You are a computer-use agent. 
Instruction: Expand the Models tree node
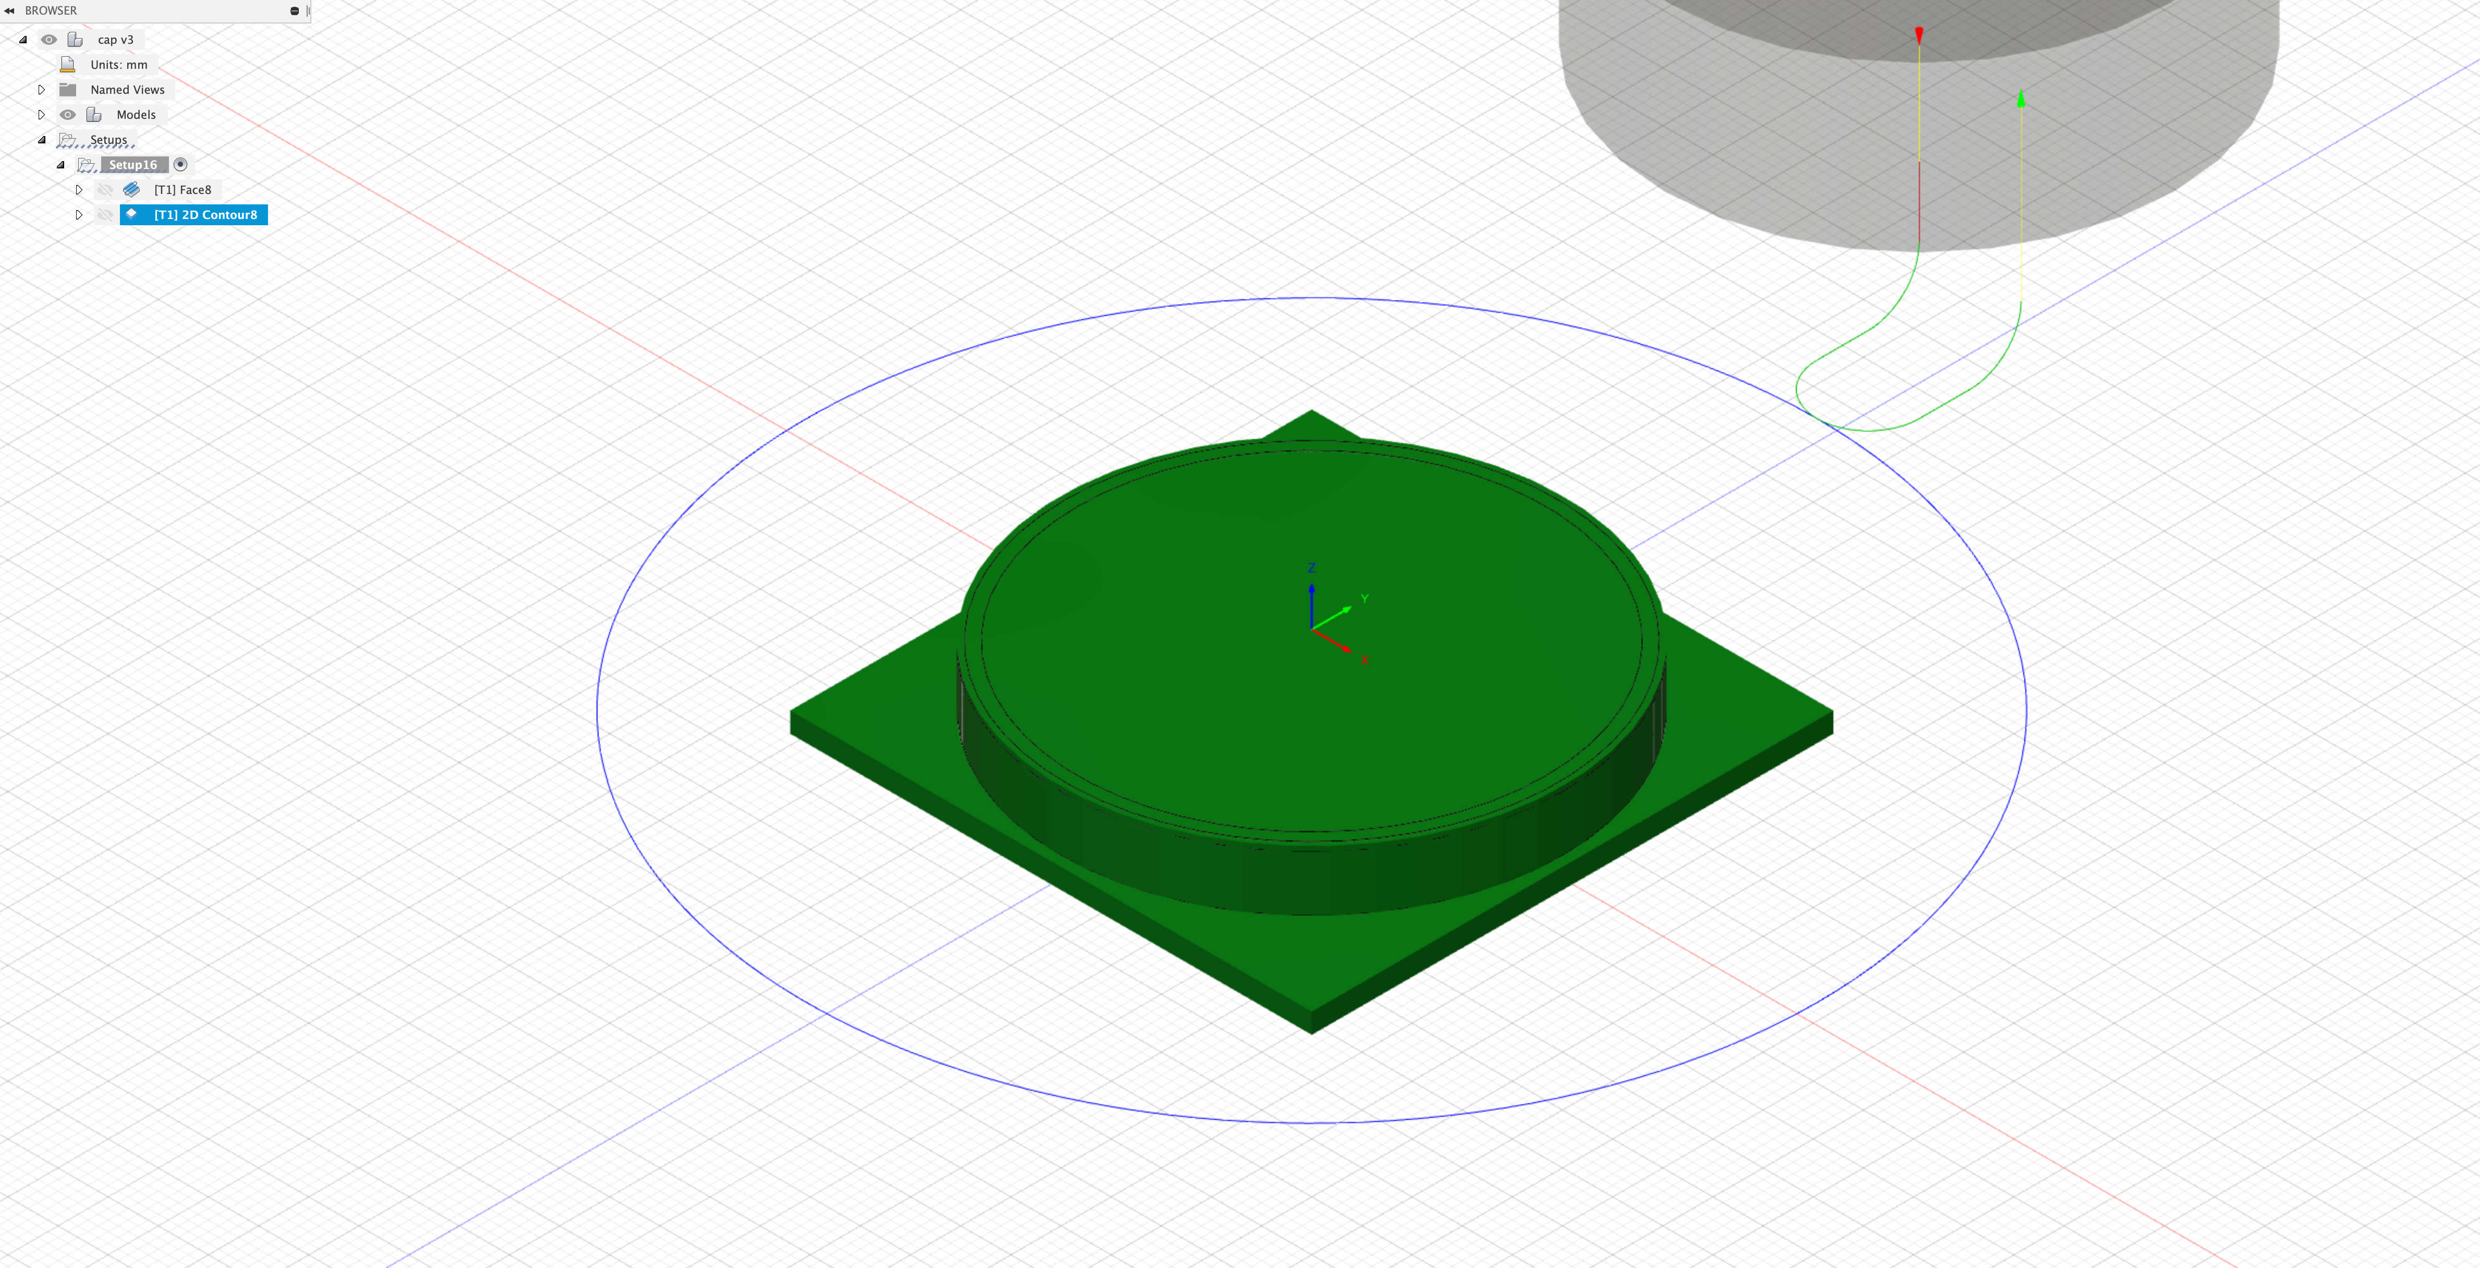point(41,114)
